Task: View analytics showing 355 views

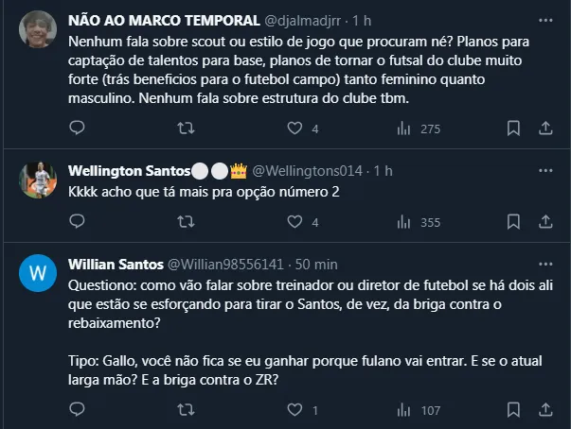Action: coord(404,222)
